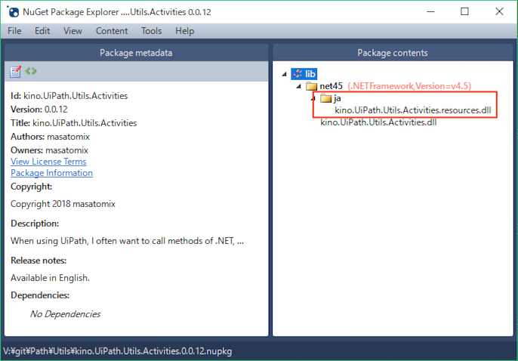This screenshot has width=518, height=361.
Task: Select kino.UiPath.Utils.Activities.dll file
Action: pos(378,122)
